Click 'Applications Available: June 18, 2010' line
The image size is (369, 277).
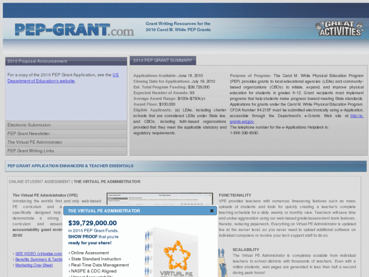pos(168,76)
